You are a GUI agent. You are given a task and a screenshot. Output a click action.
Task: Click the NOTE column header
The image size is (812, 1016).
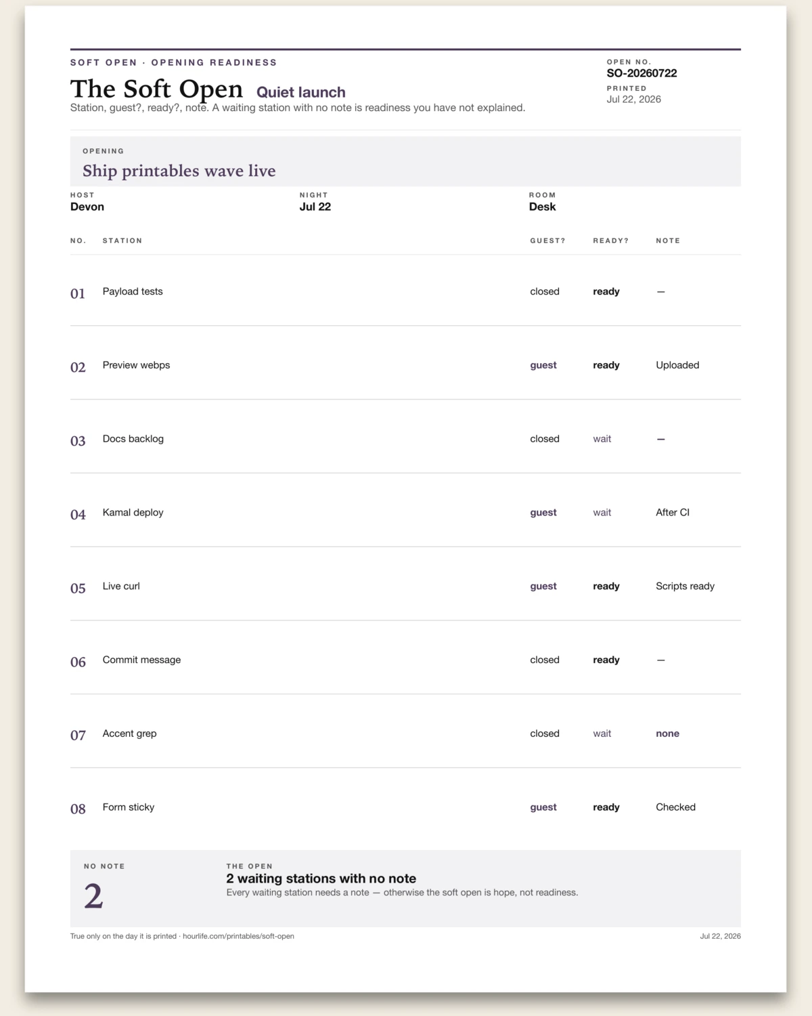tap(668, 240)
